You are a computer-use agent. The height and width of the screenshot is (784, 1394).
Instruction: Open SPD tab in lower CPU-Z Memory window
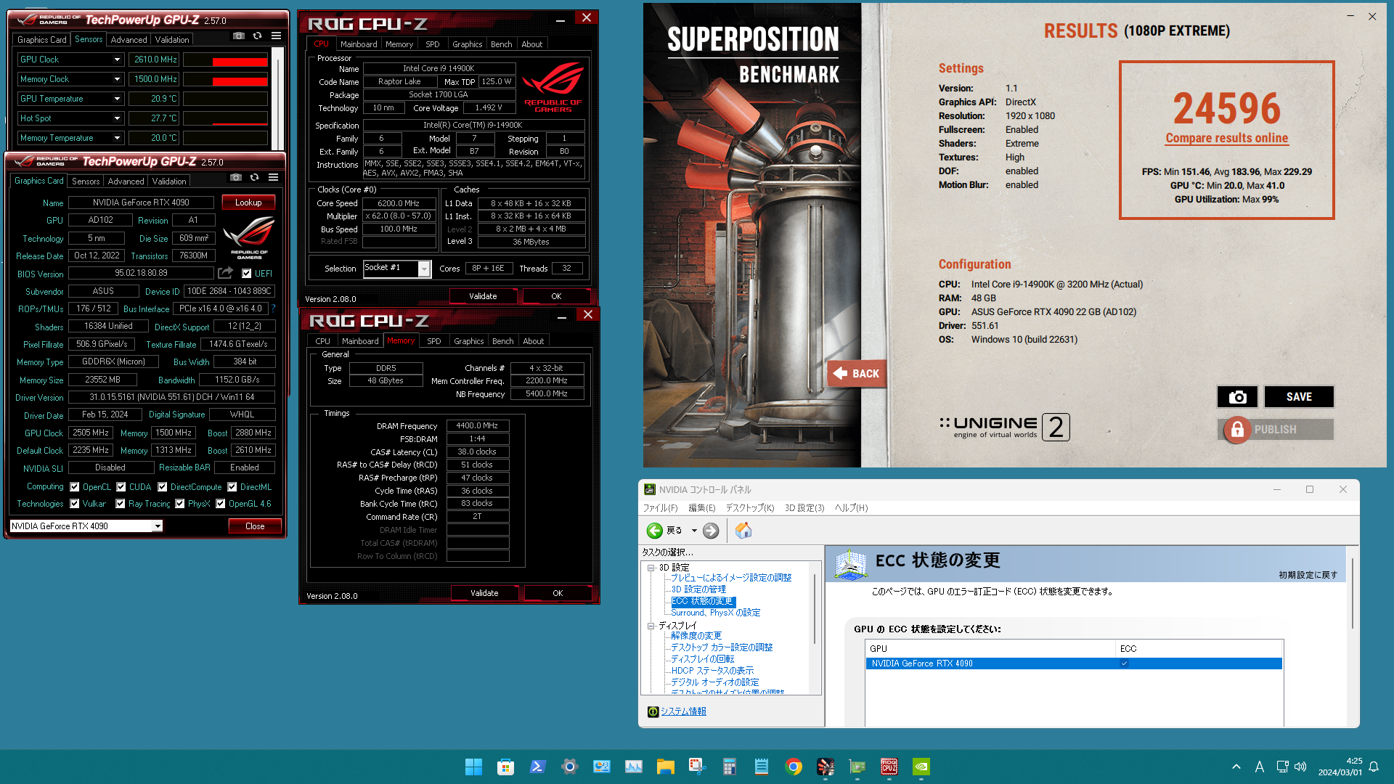433,341
